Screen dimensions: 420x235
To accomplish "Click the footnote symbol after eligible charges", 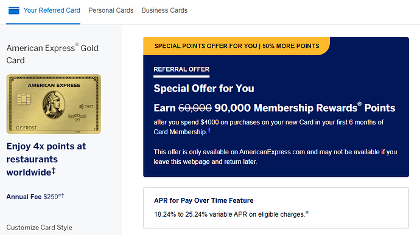I will (x=307, y=213).
